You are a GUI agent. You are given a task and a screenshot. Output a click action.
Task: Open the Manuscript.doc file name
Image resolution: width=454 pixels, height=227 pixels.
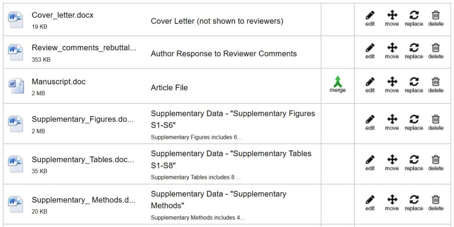pyautogui.click(x=59, y=82)
